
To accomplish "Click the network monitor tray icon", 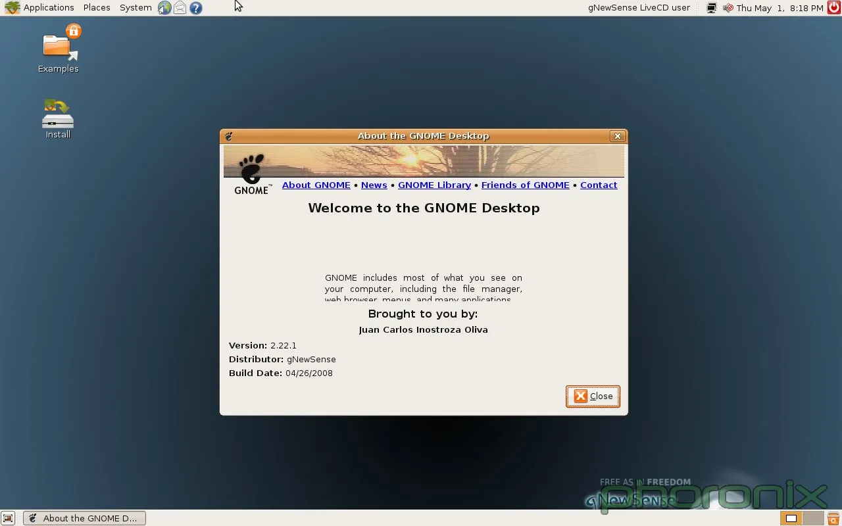I will point(711,8).
